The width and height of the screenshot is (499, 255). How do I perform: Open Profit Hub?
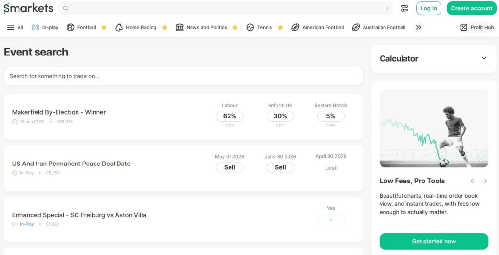(477, 27)
